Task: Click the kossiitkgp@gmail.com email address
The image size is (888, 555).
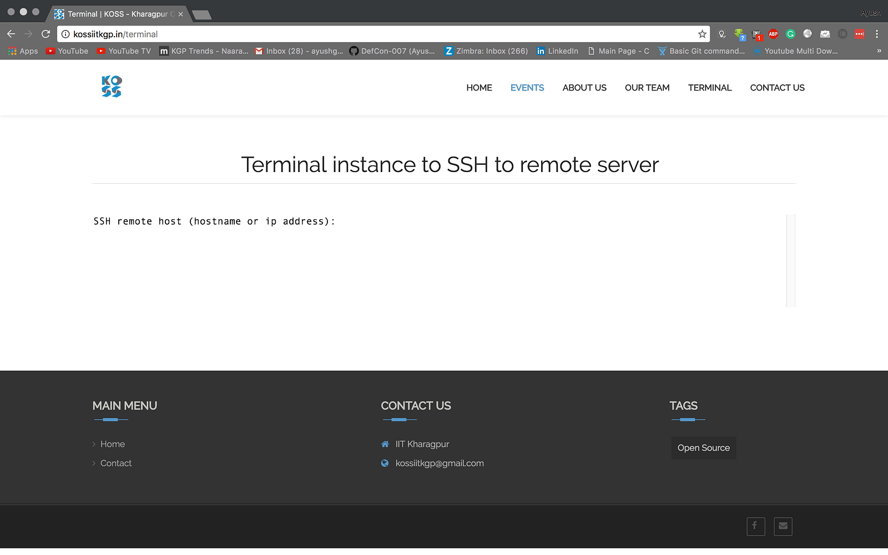Action: (440, 463)
